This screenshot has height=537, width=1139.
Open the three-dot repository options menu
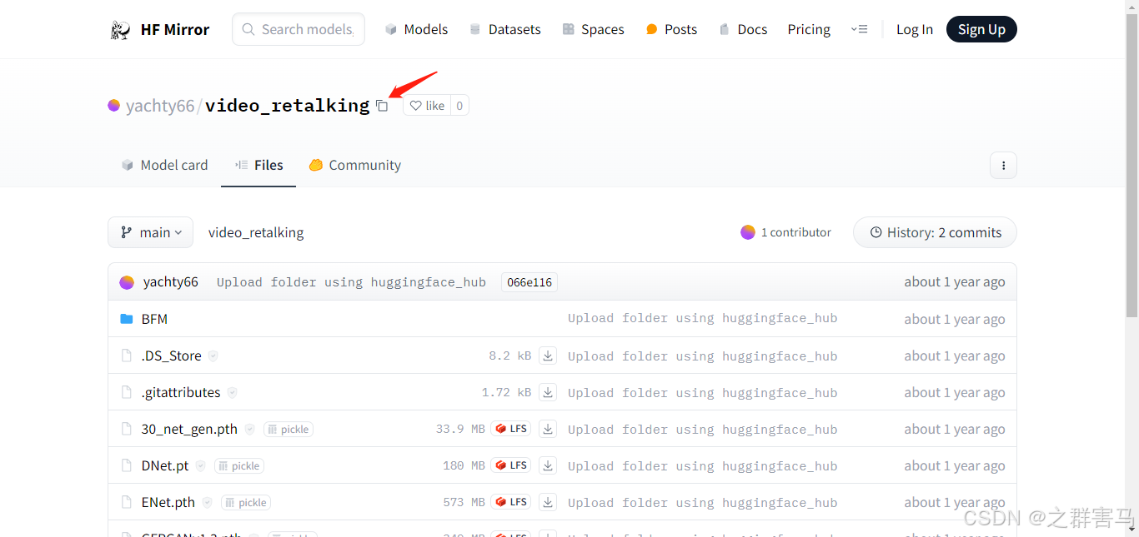(1003, 165)
